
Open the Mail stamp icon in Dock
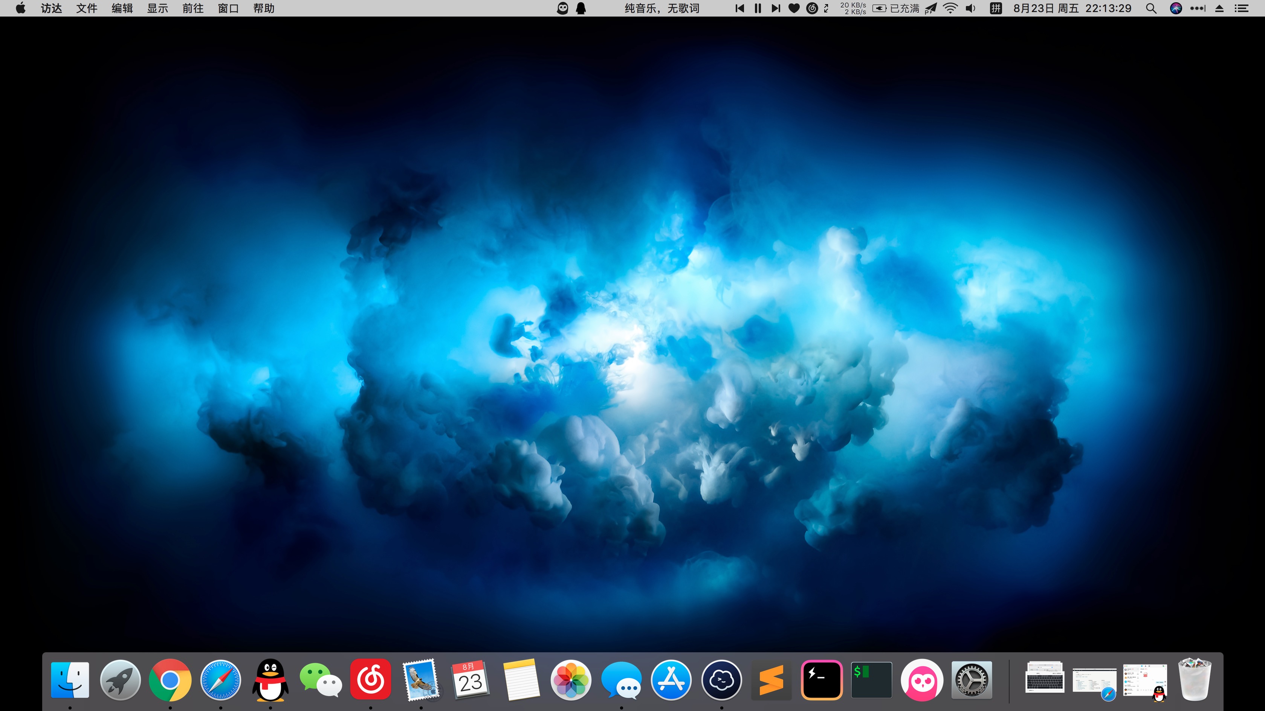pyautogui.click(x=421, y=680)
